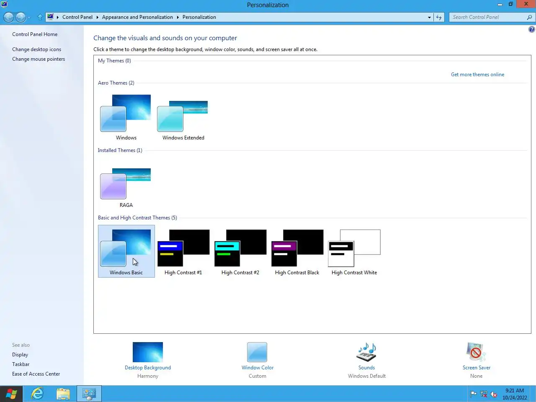
Task: Open Get more themes online link
Action: [x=477, y=75]
